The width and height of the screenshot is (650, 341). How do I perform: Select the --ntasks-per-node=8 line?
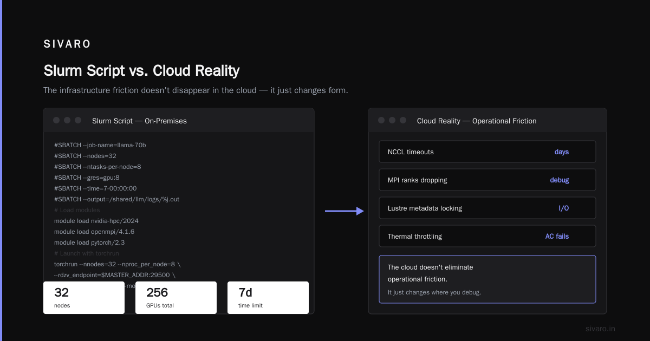point(97,167)
